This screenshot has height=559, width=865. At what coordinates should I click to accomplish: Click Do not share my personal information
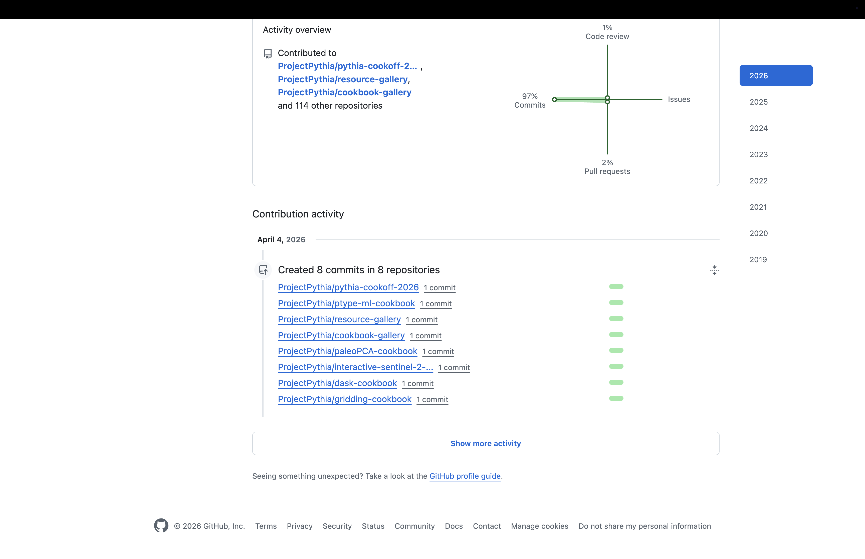[x=645, y=526]
